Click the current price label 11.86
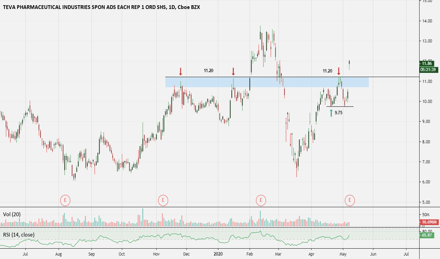This screenshot has width=440, height=259. (427, 64)
